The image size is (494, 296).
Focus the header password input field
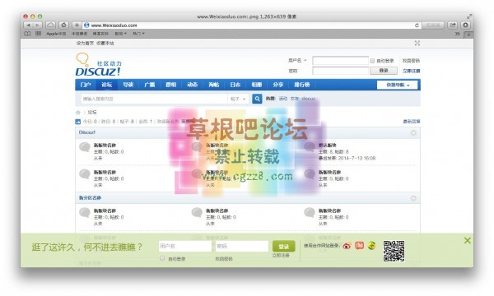click(341, 71)
